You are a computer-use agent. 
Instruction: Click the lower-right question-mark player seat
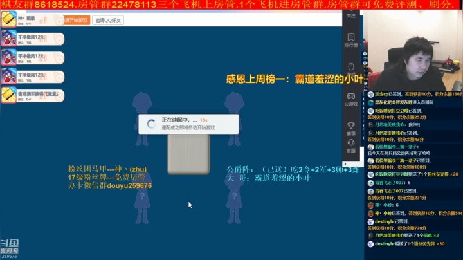[235, 198]
